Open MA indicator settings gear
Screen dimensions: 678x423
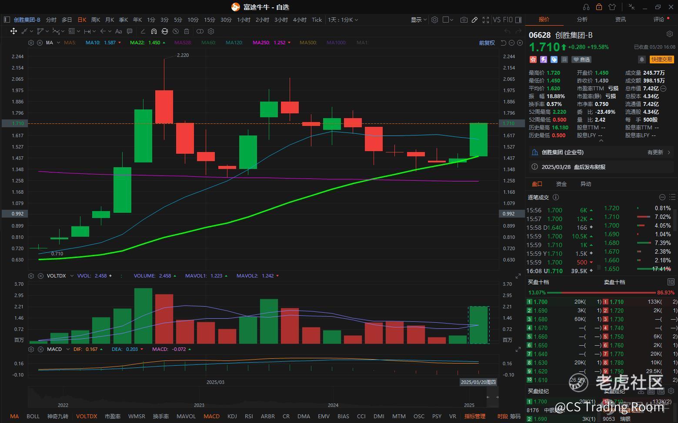[31, 43]
